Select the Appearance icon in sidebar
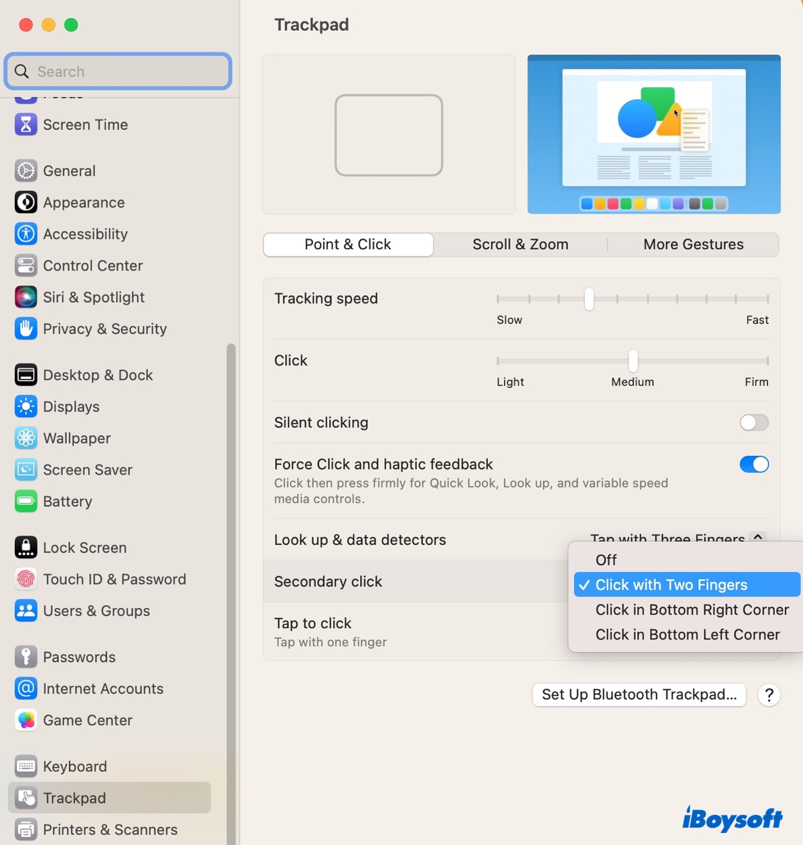Image resolution: width=803 pixels, height=845 pixels. (x=25, y=202)
